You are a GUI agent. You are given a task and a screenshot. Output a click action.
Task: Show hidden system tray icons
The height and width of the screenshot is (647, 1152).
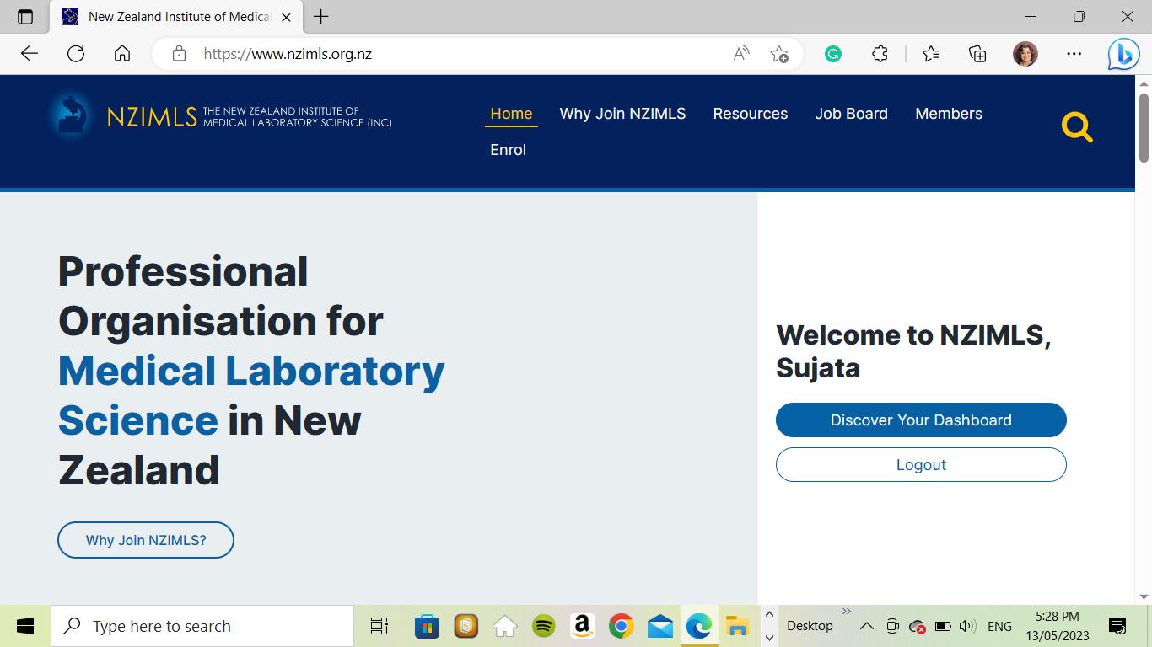pos(866,626)
